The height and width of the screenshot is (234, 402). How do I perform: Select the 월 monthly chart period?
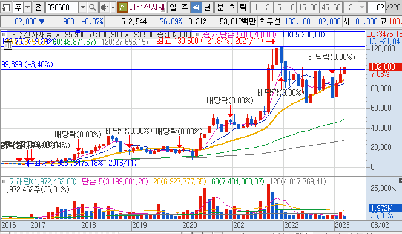click(196, 7)
